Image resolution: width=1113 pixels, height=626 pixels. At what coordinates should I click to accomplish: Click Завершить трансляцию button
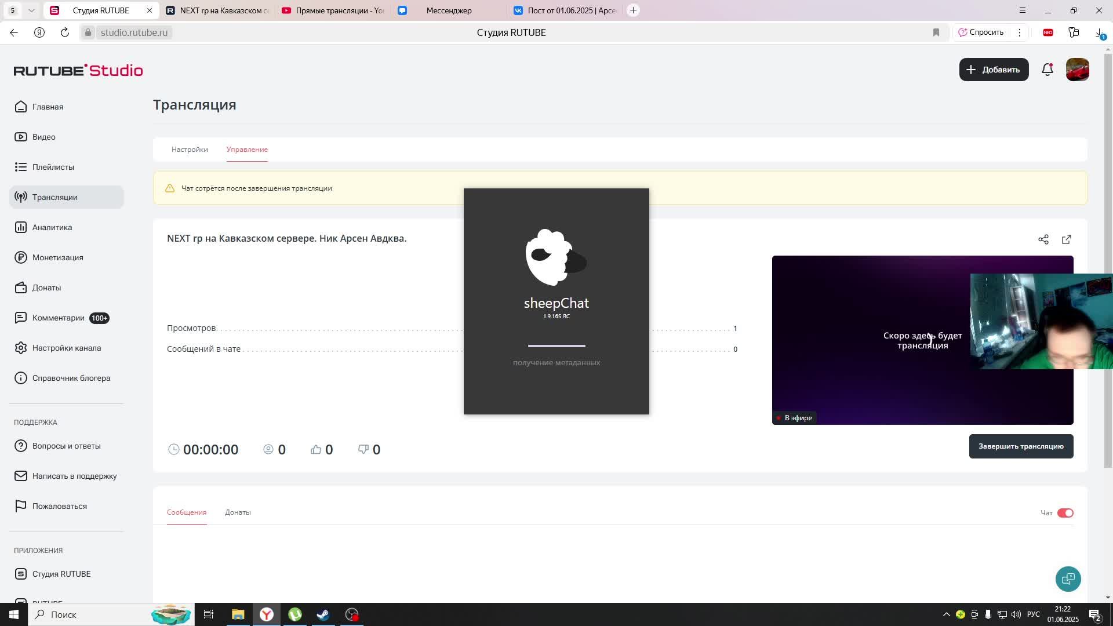click(1021, 446)
